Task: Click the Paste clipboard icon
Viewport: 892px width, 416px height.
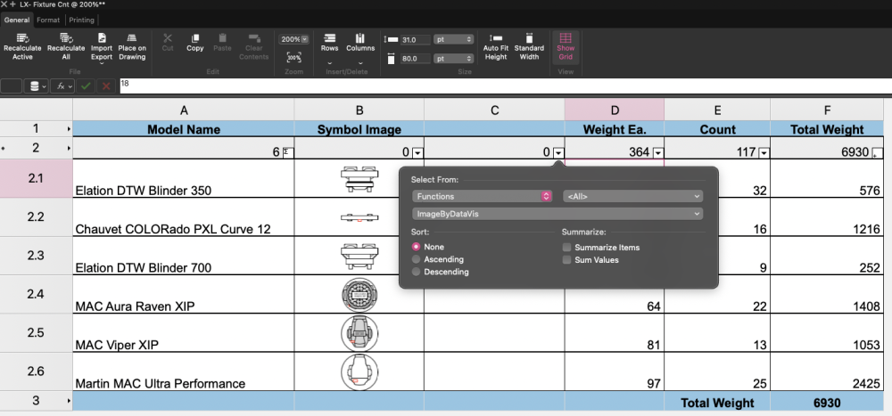Action: [222, 38]
